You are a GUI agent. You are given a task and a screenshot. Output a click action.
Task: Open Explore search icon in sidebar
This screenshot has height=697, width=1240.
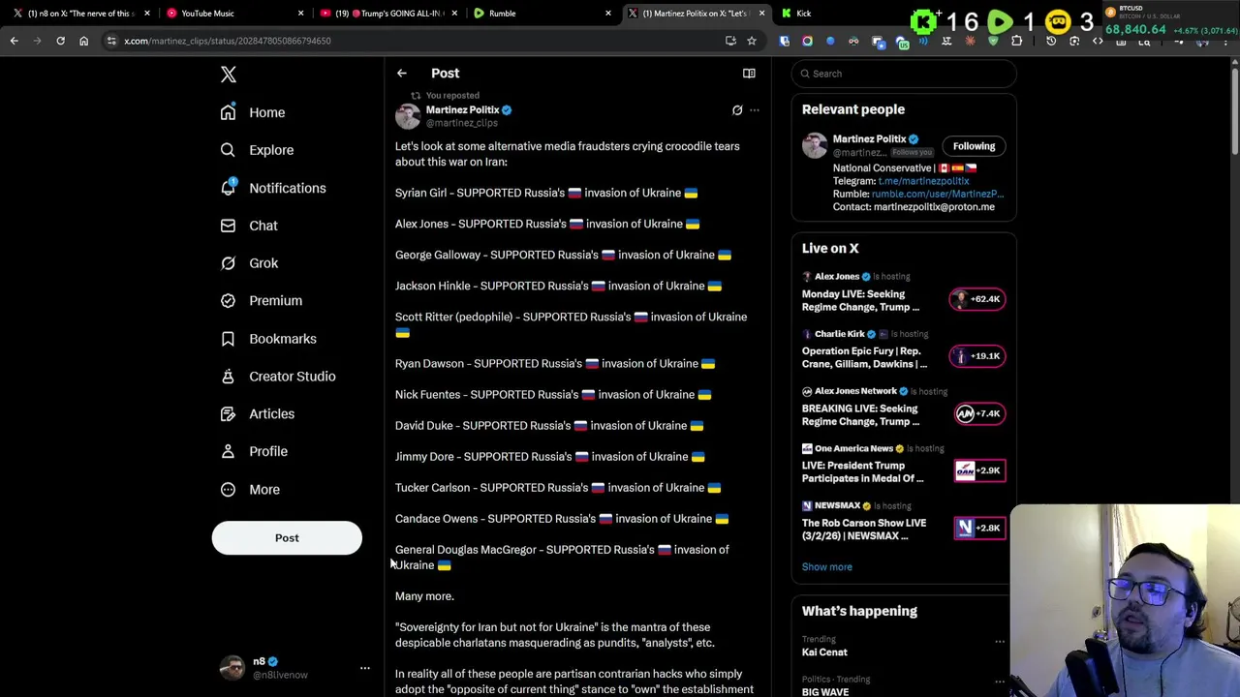coord(228,150)
